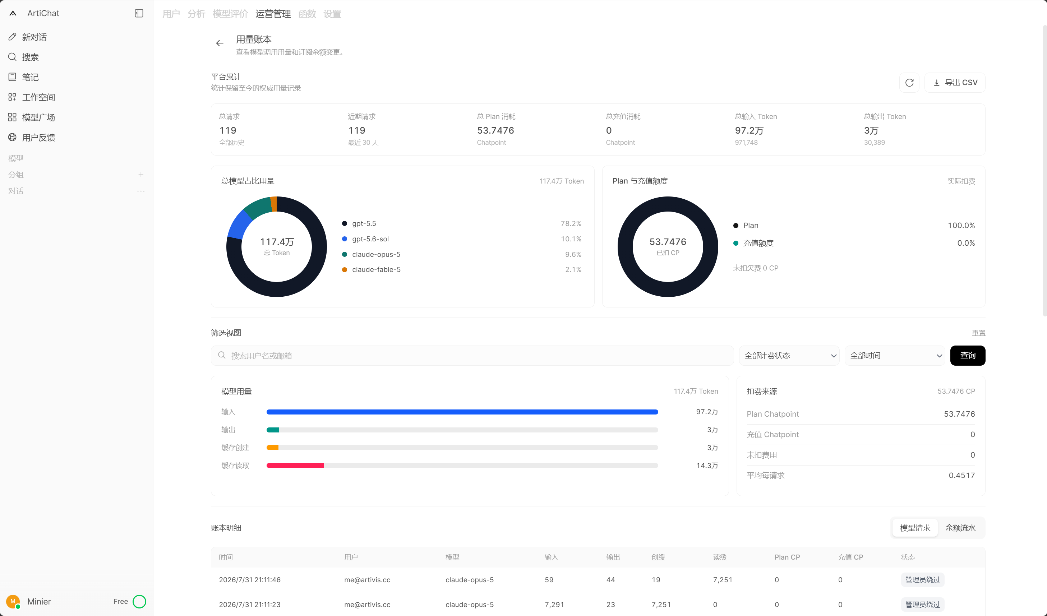Viewport: 1047px width, 616px height.
Task: Add a new group with plus icon
Action: pos(141,175)
